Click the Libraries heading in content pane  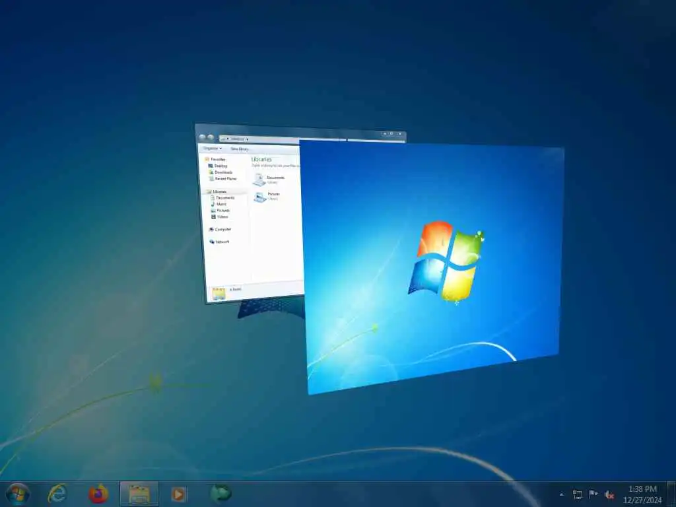pyautogui.click(x=261, y=160)
